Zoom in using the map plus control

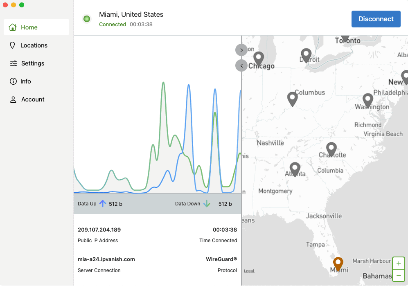pos(398,263)
